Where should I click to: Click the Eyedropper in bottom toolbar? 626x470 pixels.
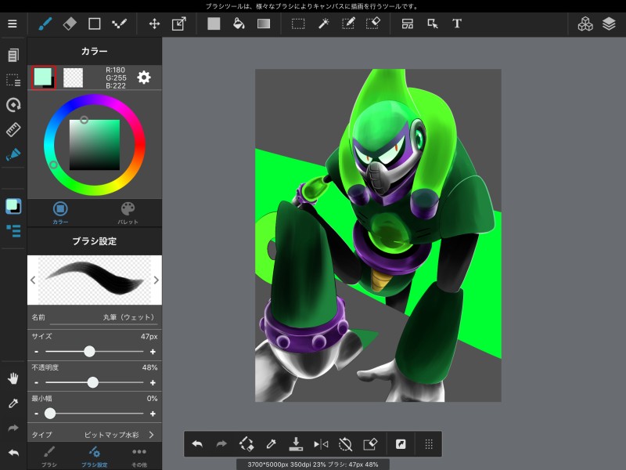[x=271, y=444]
